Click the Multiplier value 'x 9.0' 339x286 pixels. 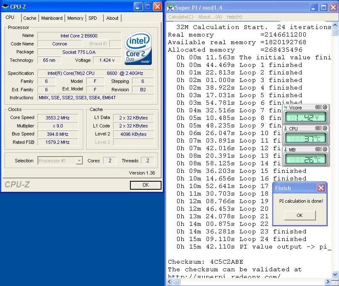pos(58,126)
